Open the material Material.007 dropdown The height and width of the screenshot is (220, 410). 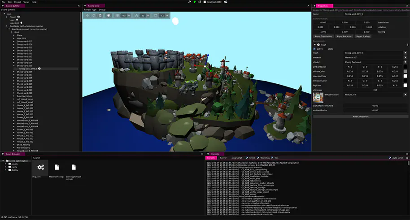(405, 58)
